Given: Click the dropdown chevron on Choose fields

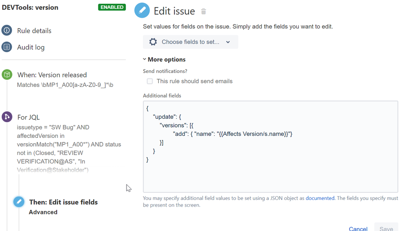Looking at the screenshot, I should [228, 42].
